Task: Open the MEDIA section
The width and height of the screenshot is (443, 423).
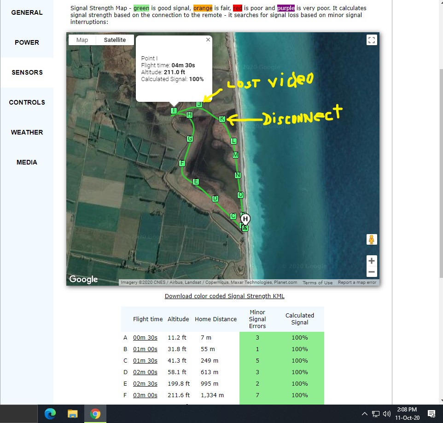Action: [27, 162]
